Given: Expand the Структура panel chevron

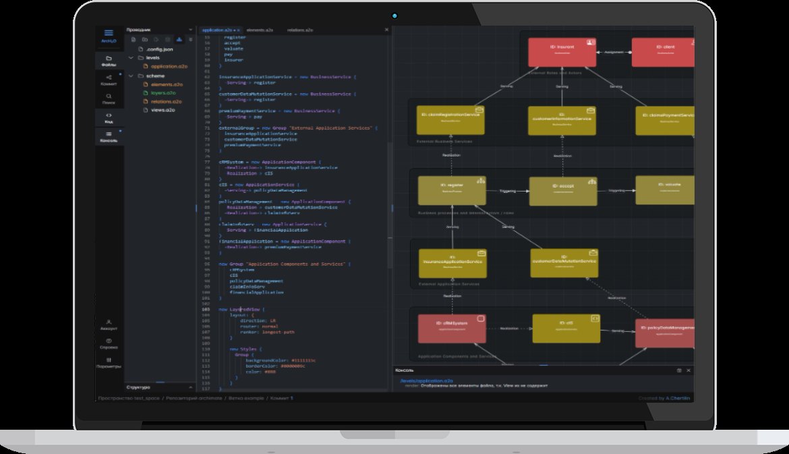Looking at the screenshot, I should tap(190, 387).
